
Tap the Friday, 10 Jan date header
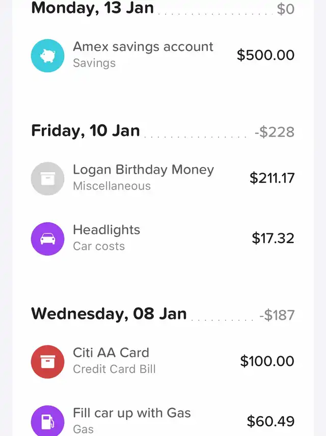point(86,131)
